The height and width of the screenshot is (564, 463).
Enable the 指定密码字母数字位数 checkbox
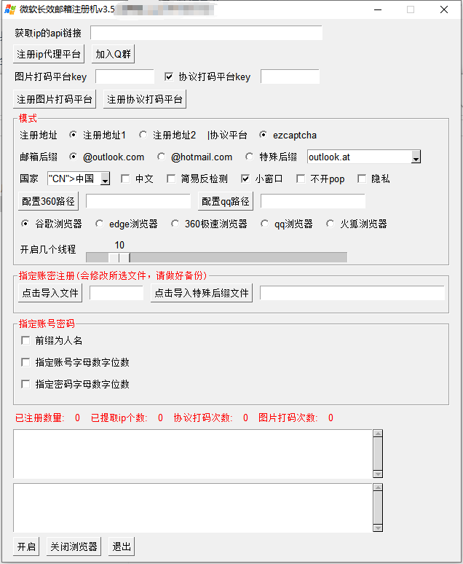[25, 384]
